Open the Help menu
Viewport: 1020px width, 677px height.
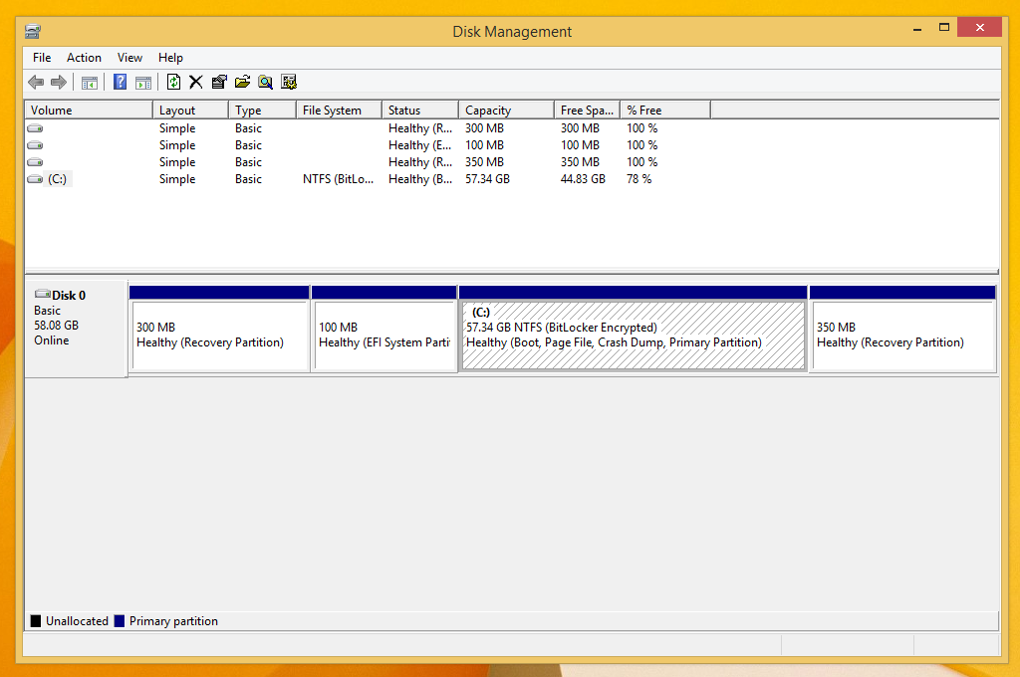pyautogui.click(x=170, y=57)
